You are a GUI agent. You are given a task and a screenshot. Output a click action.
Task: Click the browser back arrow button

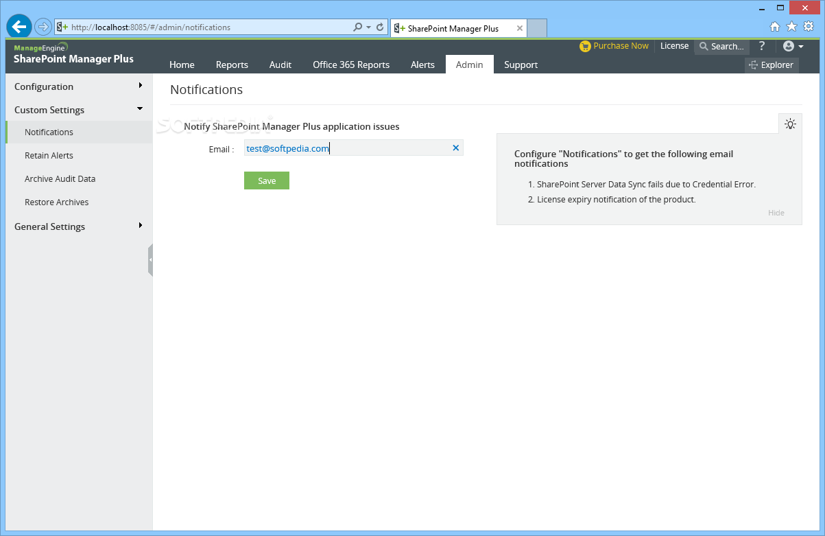coord(19,27)
